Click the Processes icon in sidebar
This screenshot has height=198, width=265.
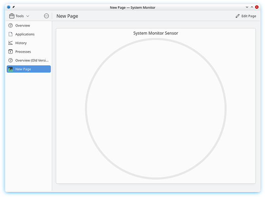point(11,52)
